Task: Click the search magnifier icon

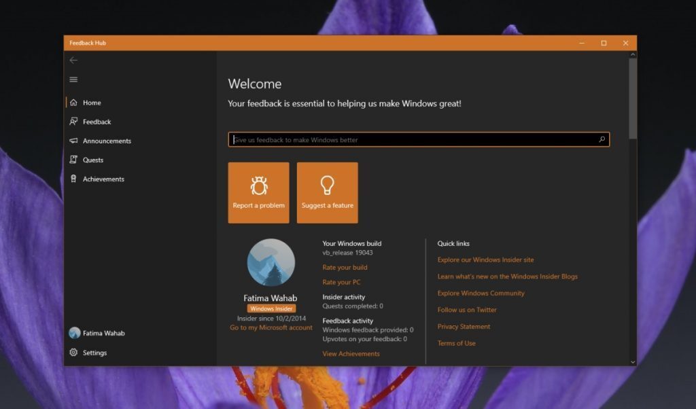Action: tap(602, 139)
